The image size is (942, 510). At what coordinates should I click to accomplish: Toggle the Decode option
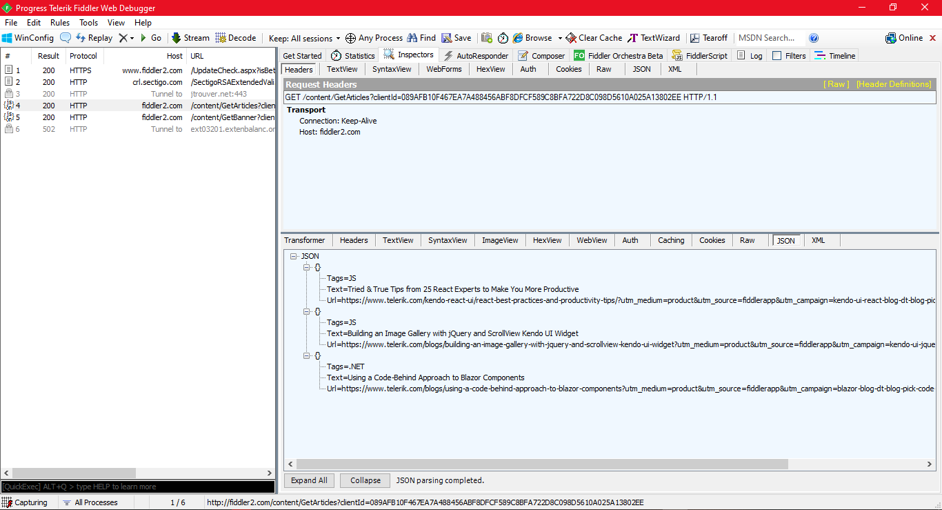coord(236,38)
